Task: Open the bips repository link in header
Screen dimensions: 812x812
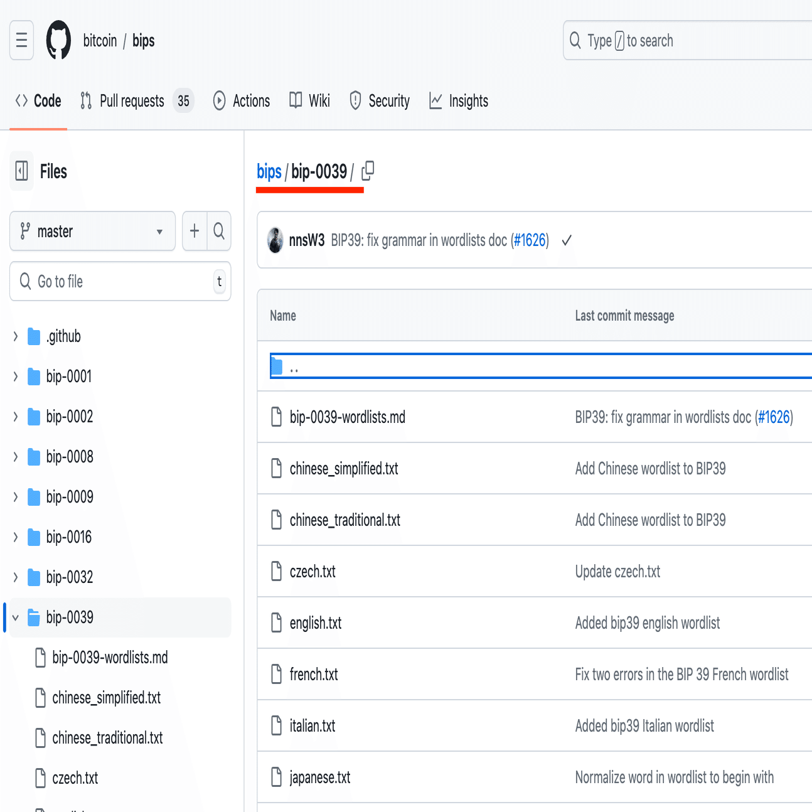Action: [144, 41]
